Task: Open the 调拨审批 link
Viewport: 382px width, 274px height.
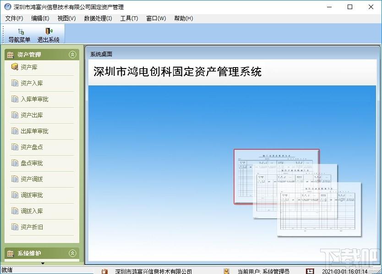Action: [32, 195]
